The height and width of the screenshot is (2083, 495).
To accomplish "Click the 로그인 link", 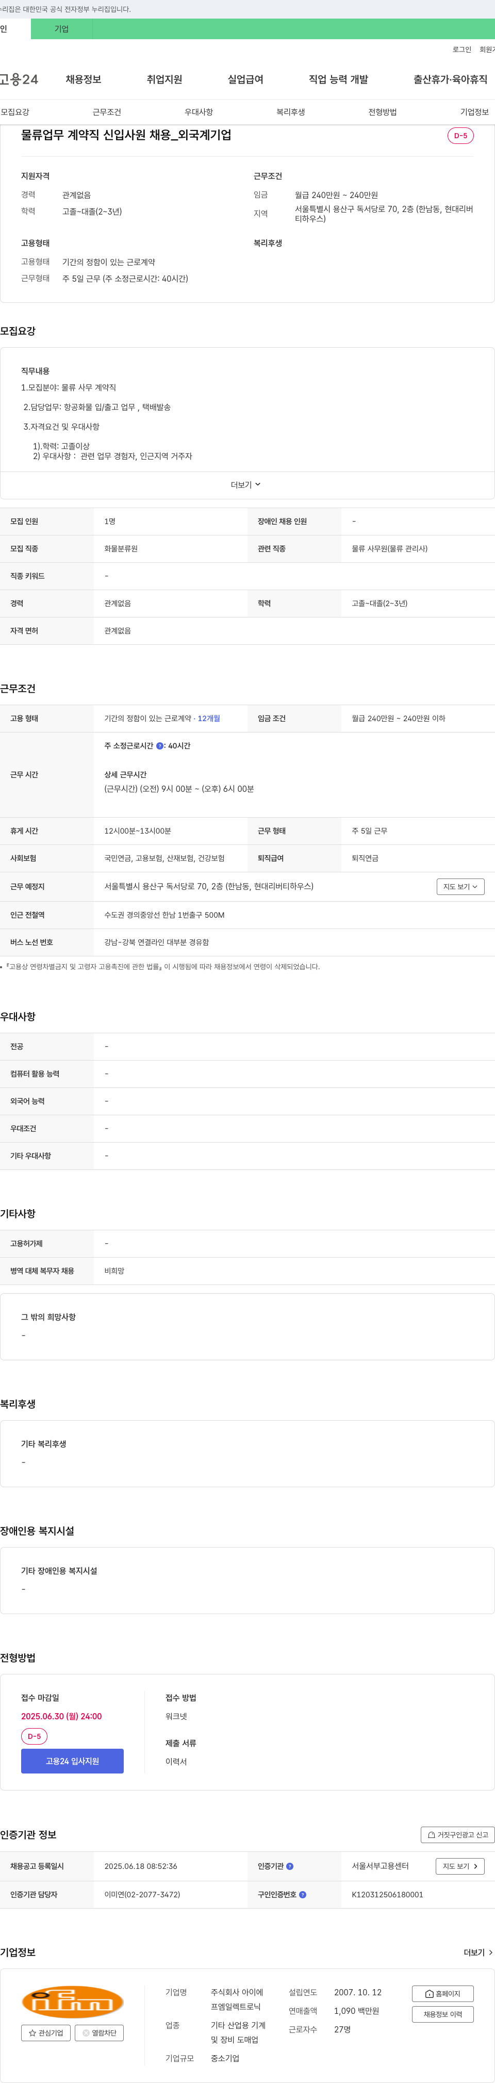I will tap(462, 50).
